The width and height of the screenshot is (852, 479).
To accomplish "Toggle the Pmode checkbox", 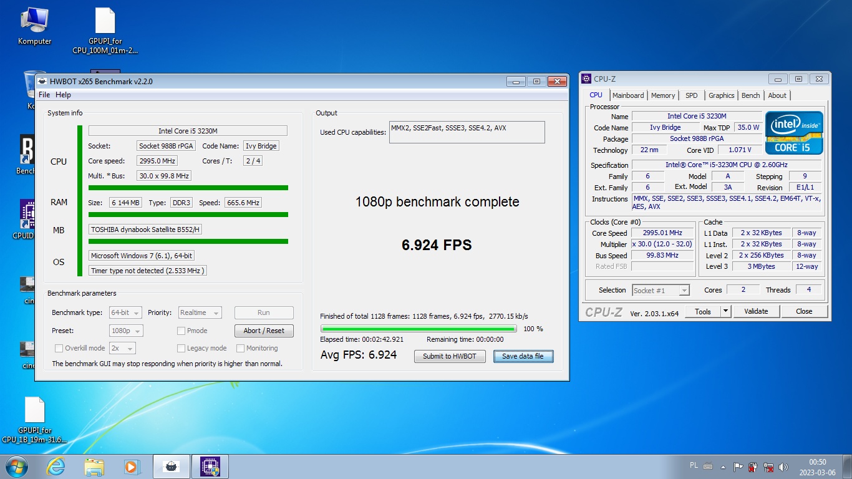I will pyautogui.click(x=181, y=331).
